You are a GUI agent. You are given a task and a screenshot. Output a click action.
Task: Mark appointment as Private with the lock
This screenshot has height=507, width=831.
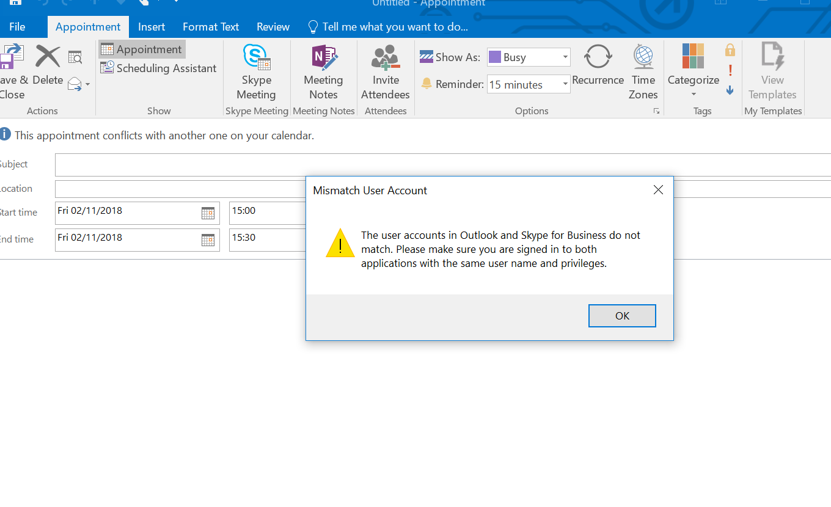pyautogui.click(x=730, y=50)
